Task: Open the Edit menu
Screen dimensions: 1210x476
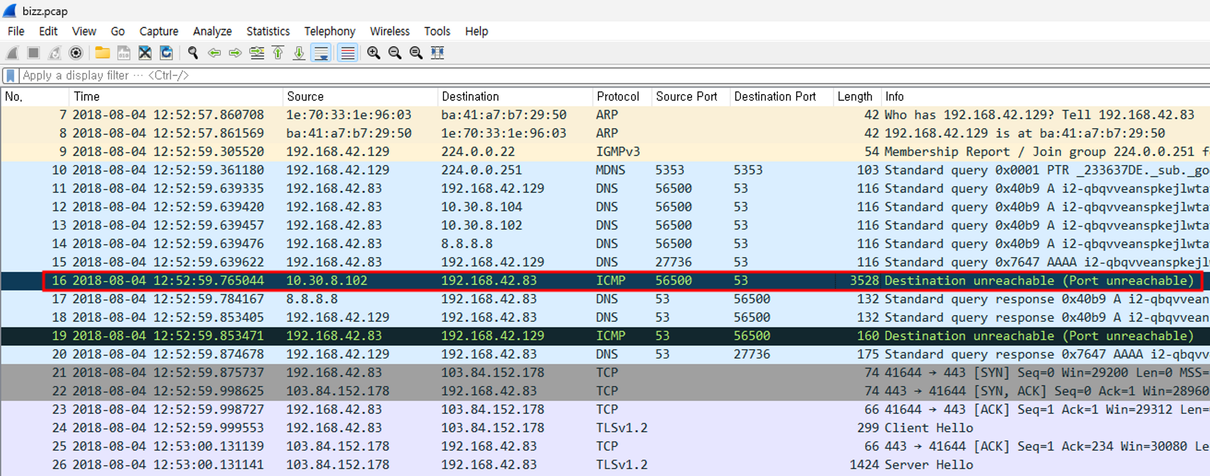Action: tap(48, 31)
